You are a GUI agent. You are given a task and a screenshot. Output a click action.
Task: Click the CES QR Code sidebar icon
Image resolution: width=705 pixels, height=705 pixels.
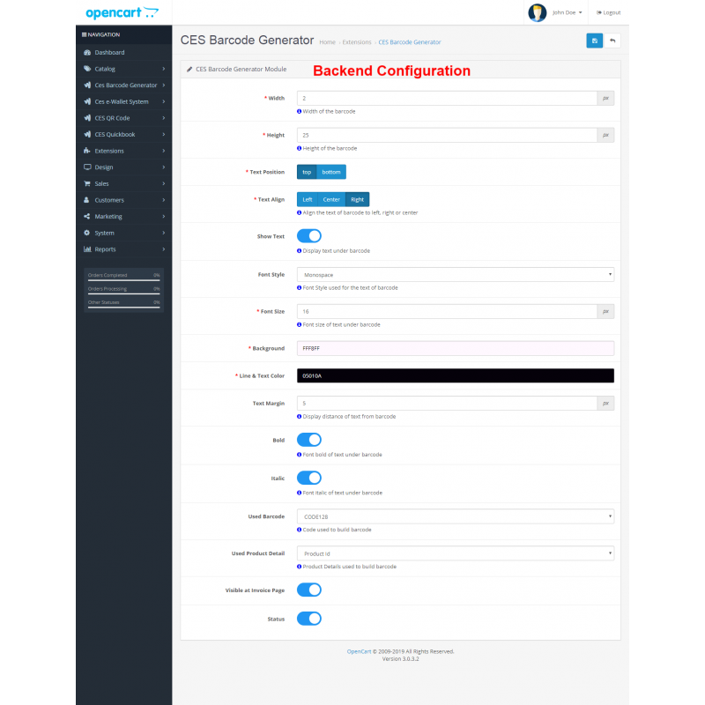(87, 118)
